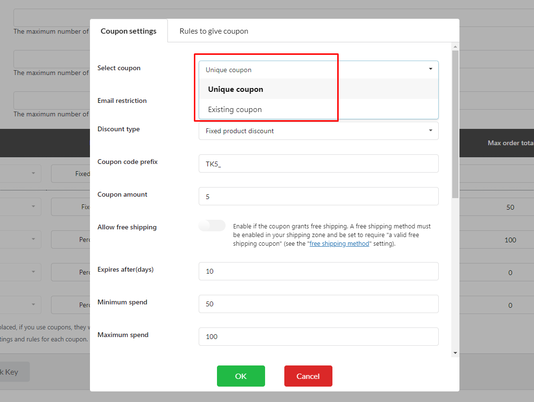Viewport: 534px width, 402px height.
Task: Click the collapsed Unique coupon select box
Action: click(318, 70)
